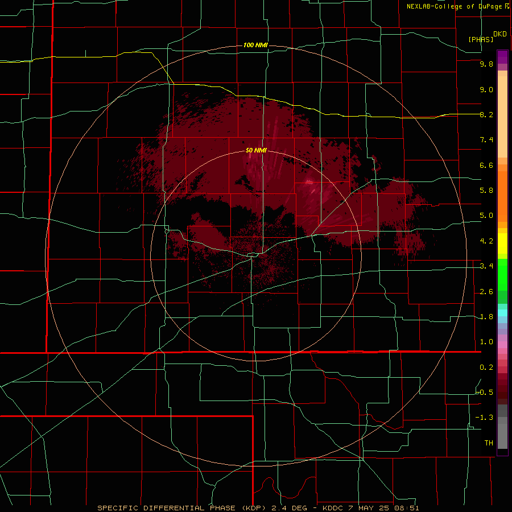512x512 pixels.
Task: Click the 5.0 value on color scale
Action: 486,216
